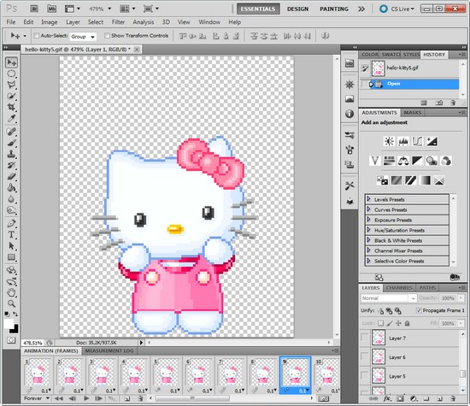Launch Bridge from the top bar
Image resolution: width=470 pixels, height=406 pixels.
(x=34, y=9)
